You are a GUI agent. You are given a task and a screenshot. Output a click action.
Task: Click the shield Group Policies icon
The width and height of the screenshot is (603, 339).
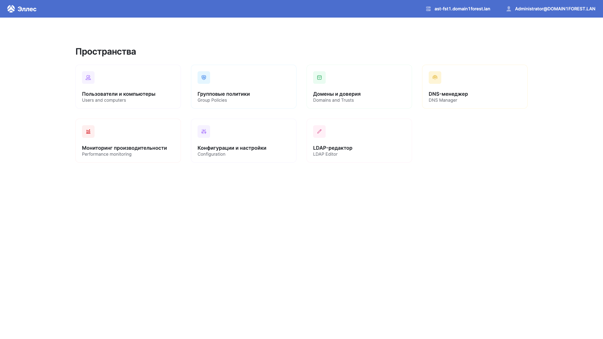click(204, 78)
